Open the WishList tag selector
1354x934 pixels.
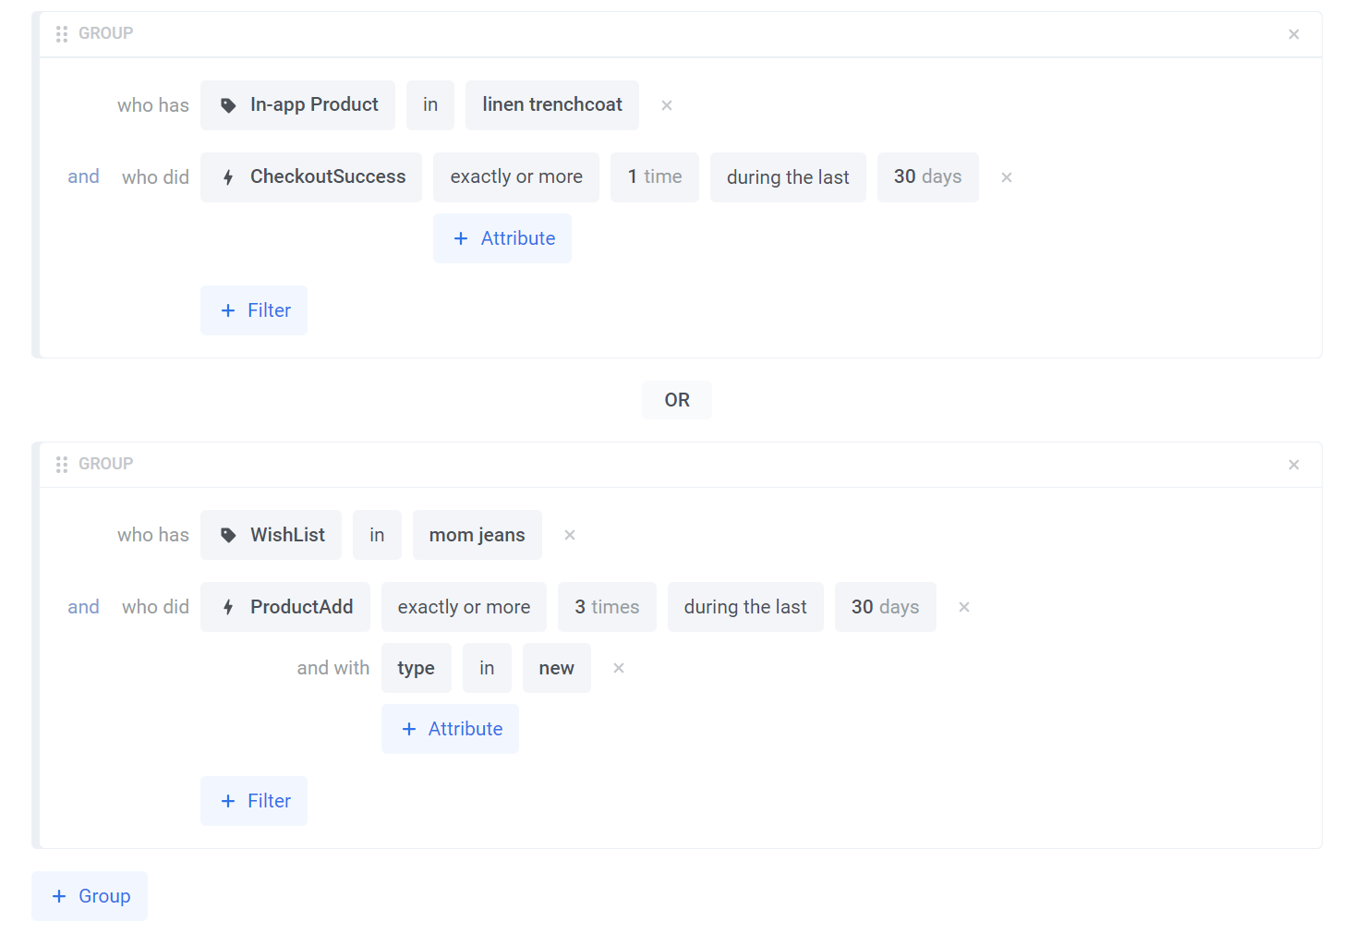point(271,535)
